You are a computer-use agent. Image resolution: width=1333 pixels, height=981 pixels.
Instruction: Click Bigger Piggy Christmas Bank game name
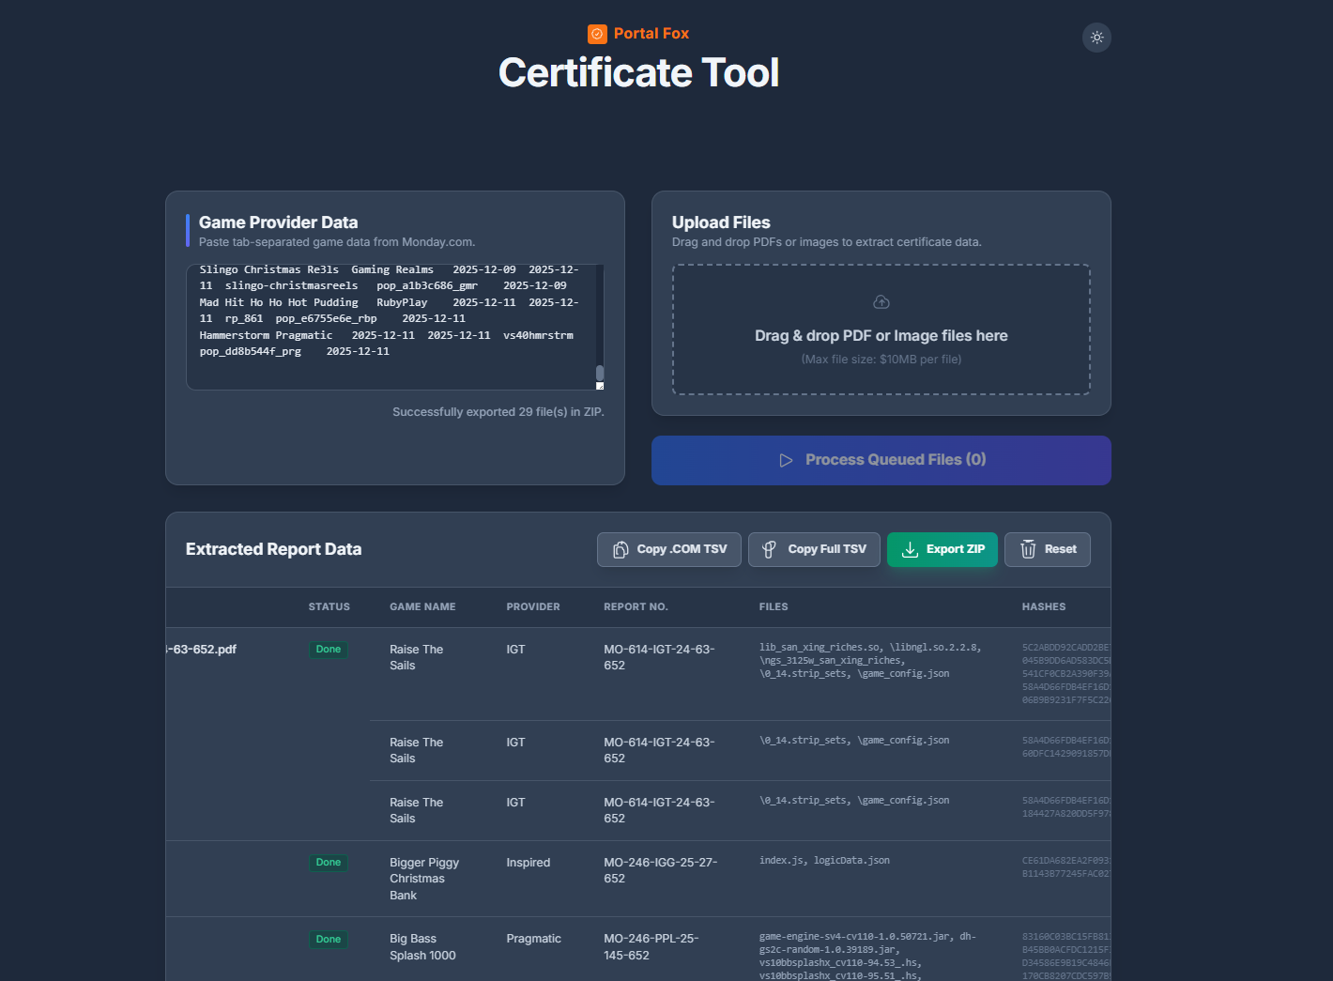pyautogui.click(x=424, y=879)
